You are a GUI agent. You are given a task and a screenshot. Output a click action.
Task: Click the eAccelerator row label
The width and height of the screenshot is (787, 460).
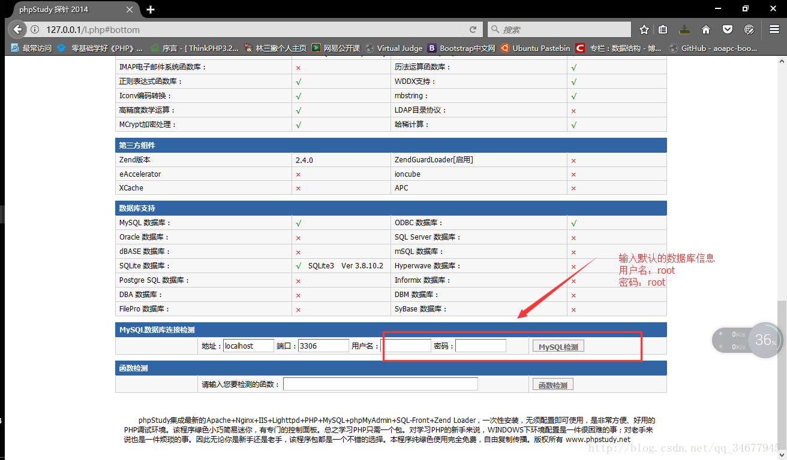[x=140, y=174]
